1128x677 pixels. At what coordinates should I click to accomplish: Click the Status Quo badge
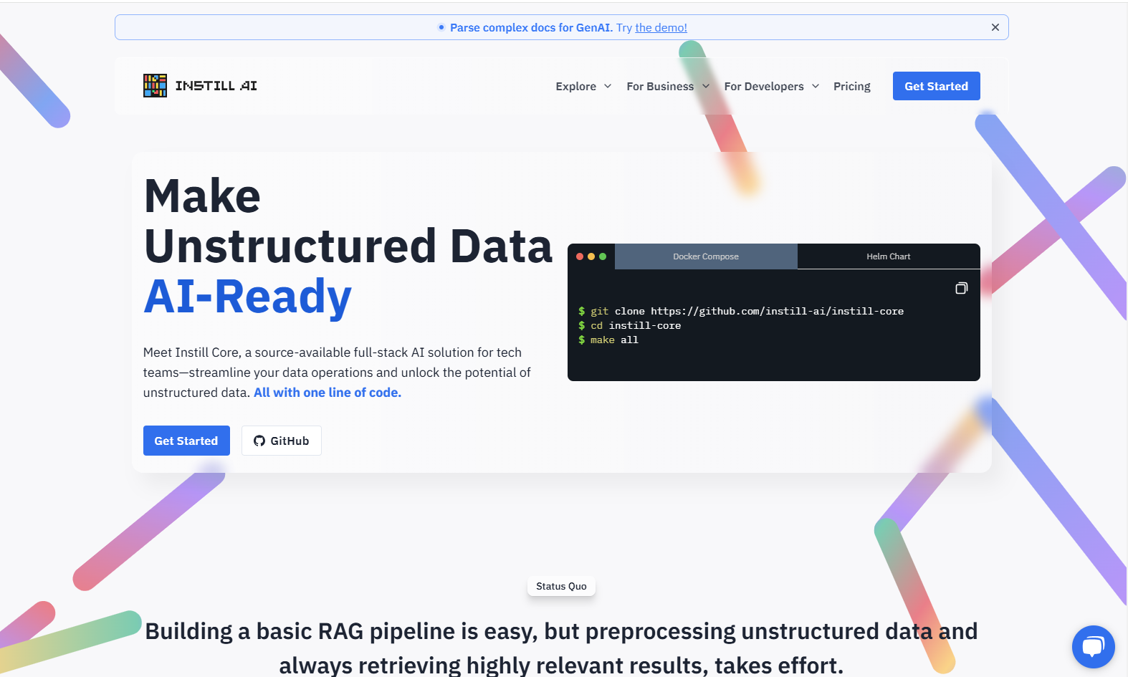(x=561, y=586)
